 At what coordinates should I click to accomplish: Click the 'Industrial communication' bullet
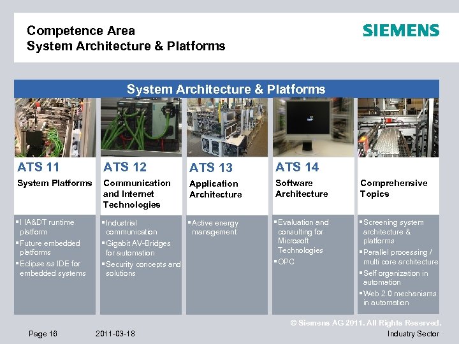pos(129,227)
